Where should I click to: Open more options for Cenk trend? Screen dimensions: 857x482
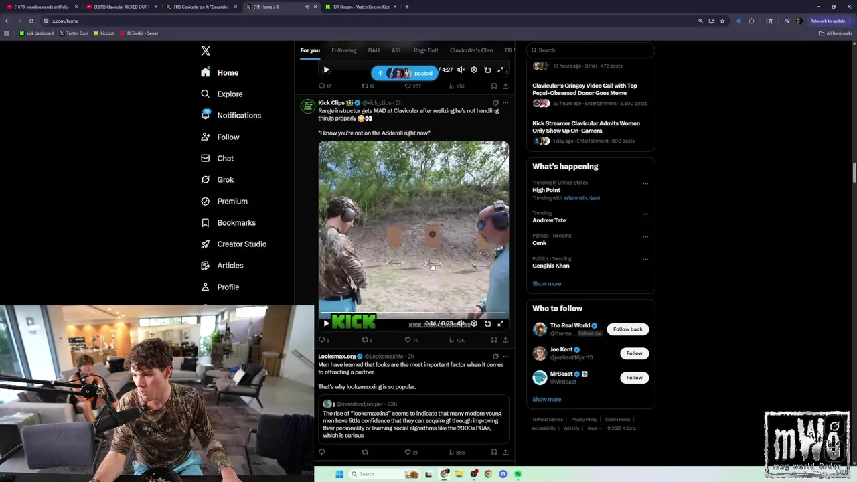645,236
